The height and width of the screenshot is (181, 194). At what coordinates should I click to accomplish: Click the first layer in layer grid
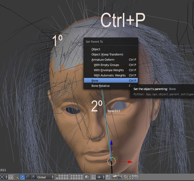[x=57, y=176]
